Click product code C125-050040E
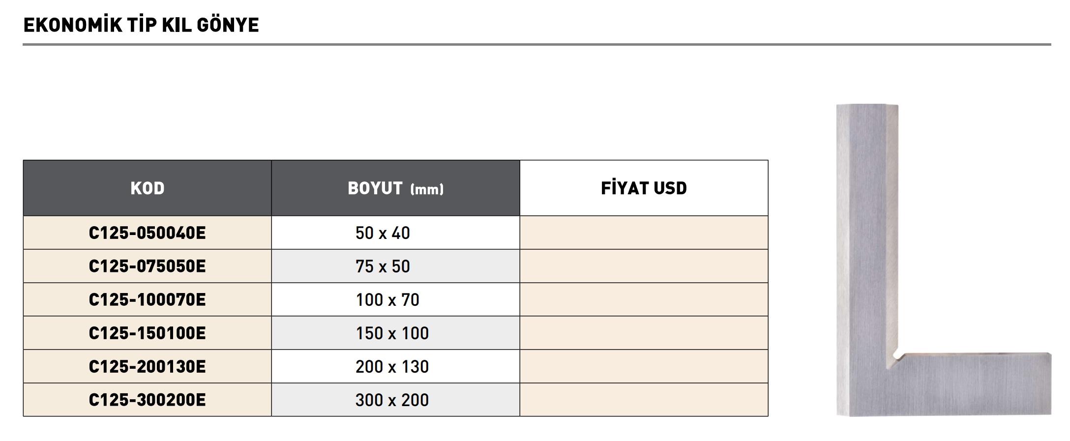This screenshot has width=1070, height=441. (148, 233)
